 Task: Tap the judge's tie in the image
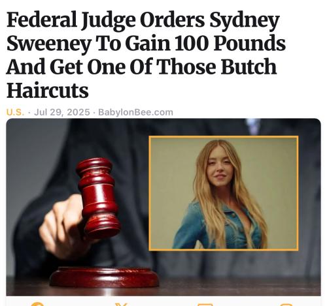(253, 126)
